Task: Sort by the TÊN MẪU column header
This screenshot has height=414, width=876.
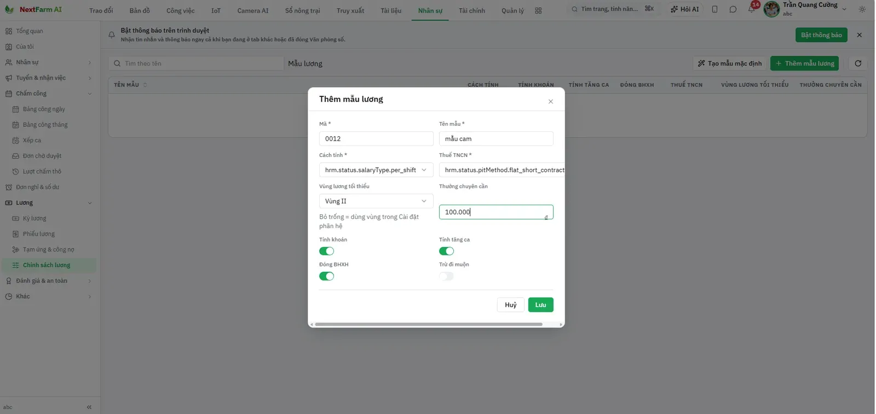Action: tap(130, 85)
